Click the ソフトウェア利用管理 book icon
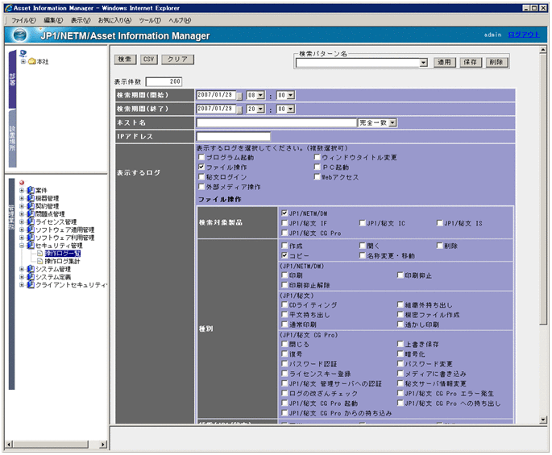The width and height of the screenshot is (552, 455). [x=31, y=238]
